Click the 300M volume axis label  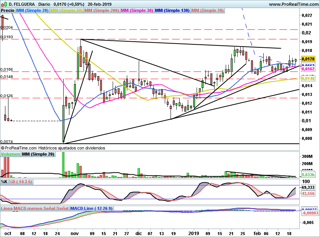tap(307, 156)
